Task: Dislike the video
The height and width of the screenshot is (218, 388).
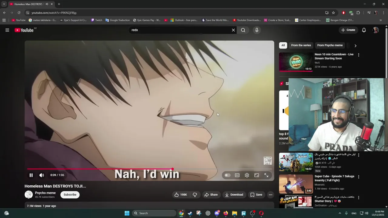Action: (195, 195)
